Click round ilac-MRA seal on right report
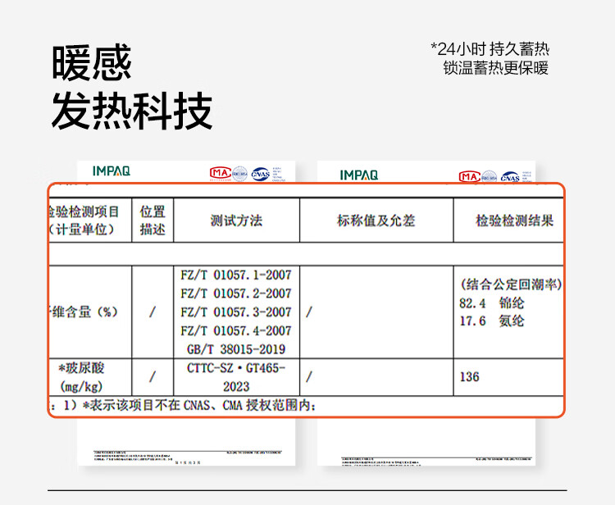The width and height of the screenshot is (615, 505). tap(490, 176)
